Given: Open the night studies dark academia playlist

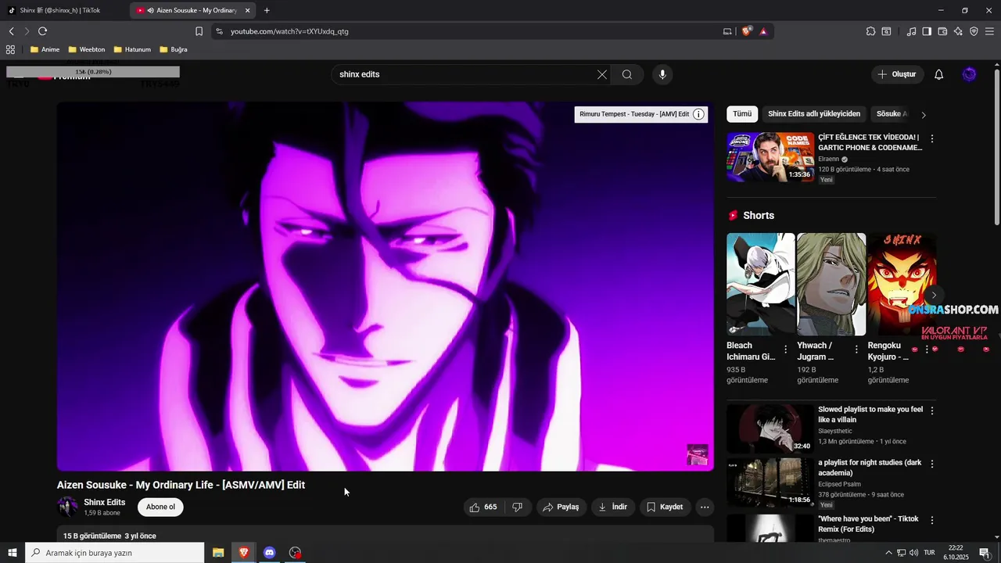Looking at the screenshot, I should click(770, 482).
